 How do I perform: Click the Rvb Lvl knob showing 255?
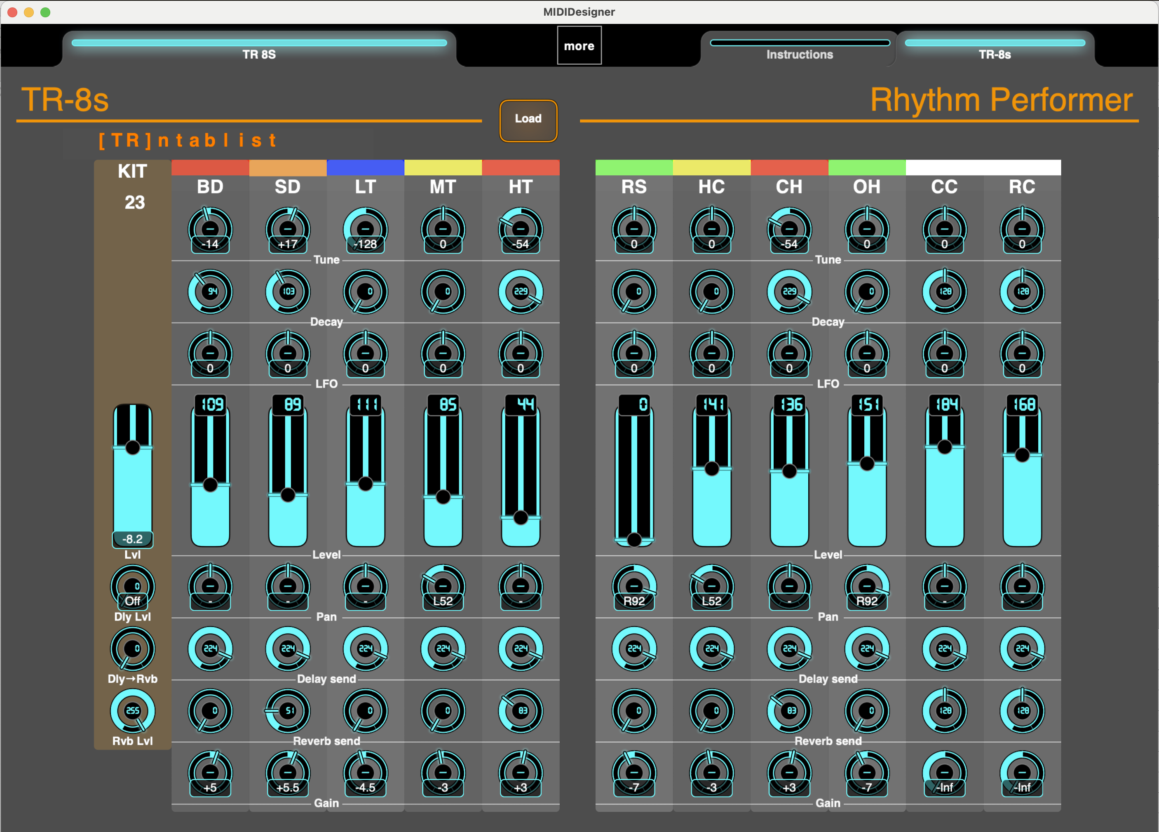click(x=132, y=711)
